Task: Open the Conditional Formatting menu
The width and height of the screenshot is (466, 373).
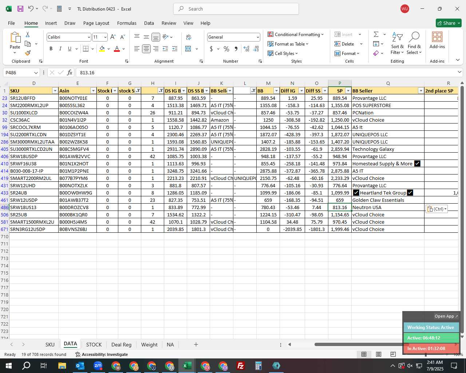Action: click(x=295, y=34)
